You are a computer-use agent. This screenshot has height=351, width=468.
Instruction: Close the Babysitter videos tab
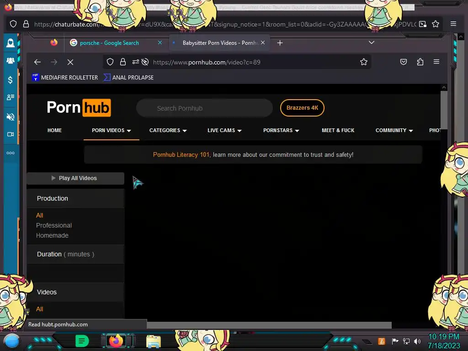[263, 43]
